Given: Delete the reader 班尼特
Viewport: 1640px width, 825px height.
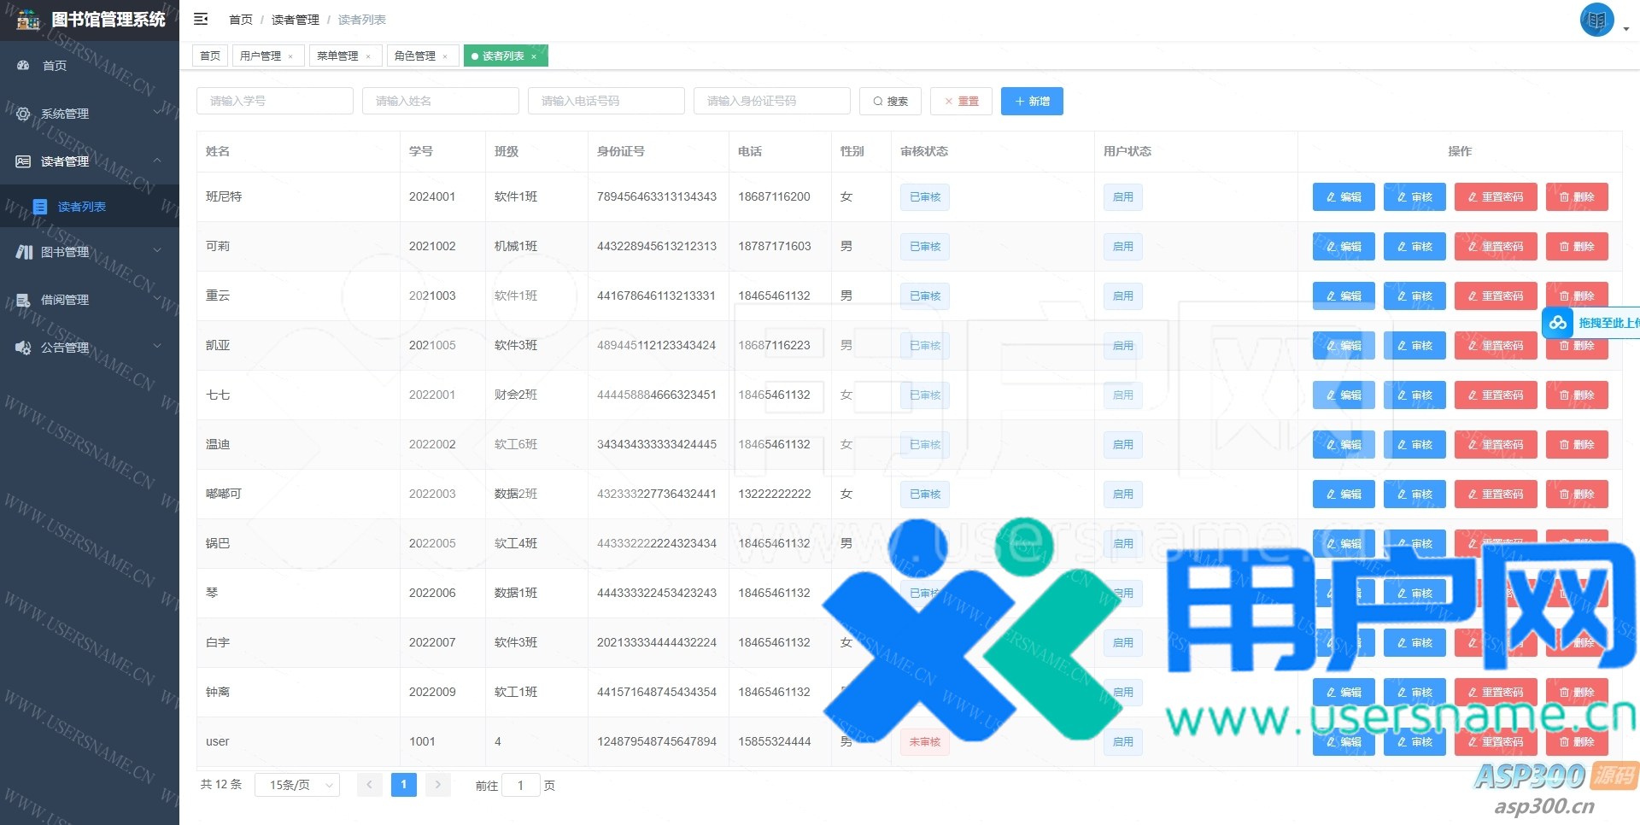Looking at the screenshot, I should coord(1577,197).
